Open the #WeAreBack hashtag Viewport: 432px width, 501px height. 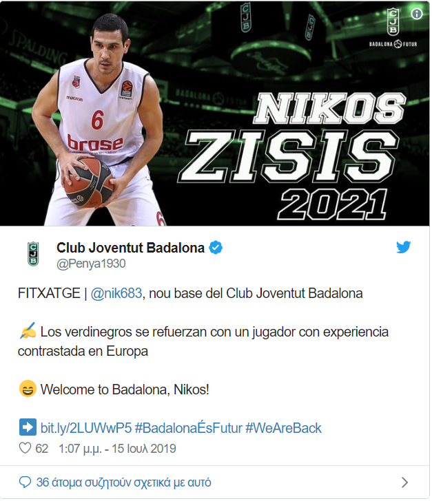(283, 428)
